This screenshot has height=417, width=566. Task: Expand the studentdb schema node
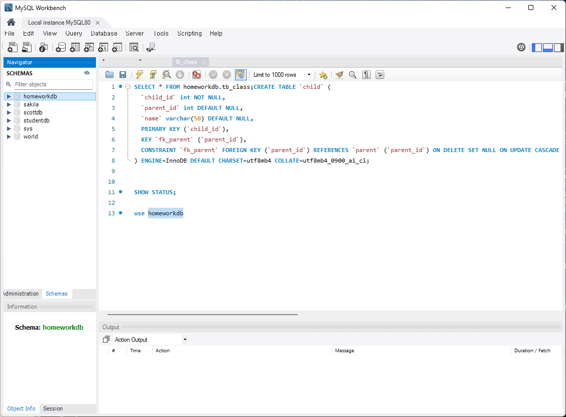9,120
